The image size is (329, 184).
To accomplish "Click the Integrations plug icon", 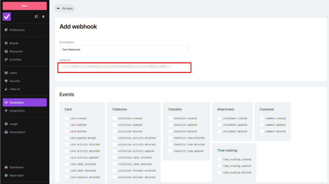I will [x=6, y=111].
